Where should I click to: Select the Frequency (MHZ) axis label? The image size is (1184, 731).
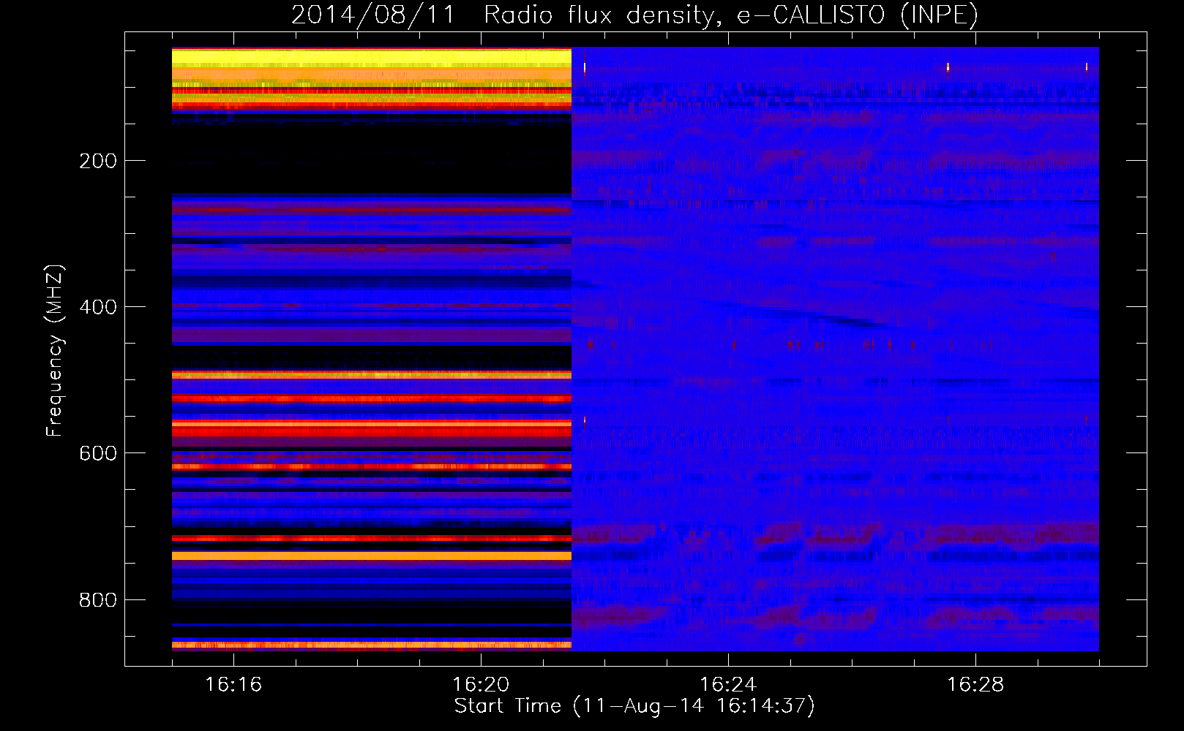(x=55, y=350)
